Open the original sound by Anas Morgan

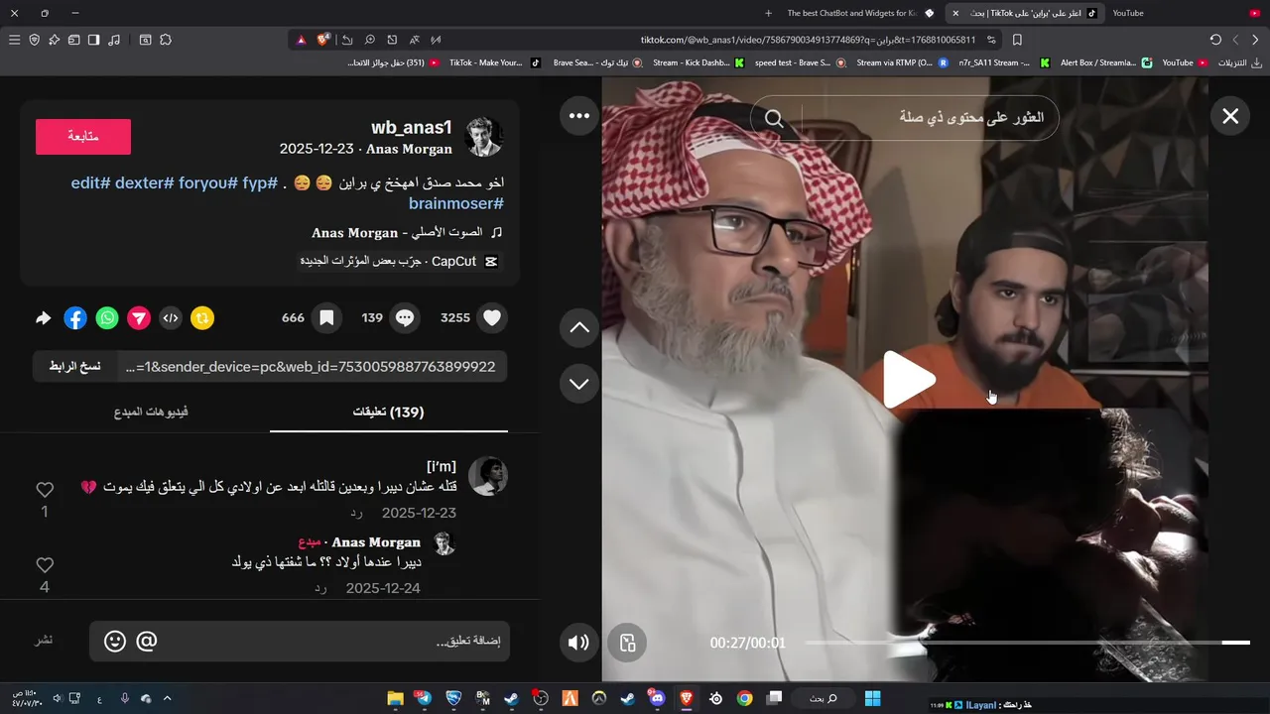(x=407, y=232)
